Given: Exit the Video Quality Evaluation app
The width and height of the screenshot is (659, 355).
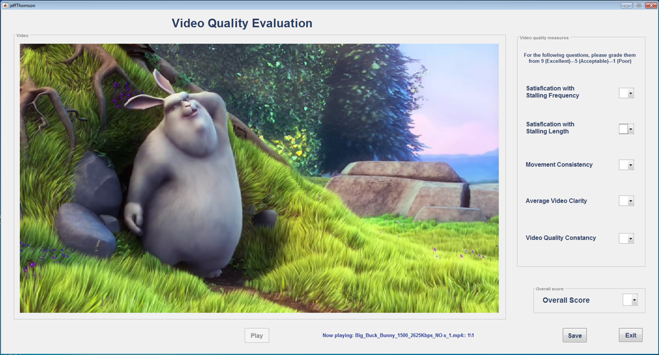Looking at the screenshot, I should 631,335.
